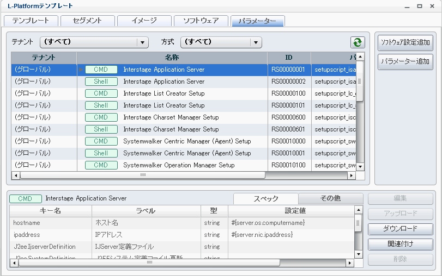Switch to the テンプレート tab
This screenshot has width=442, height=276.
31,21
